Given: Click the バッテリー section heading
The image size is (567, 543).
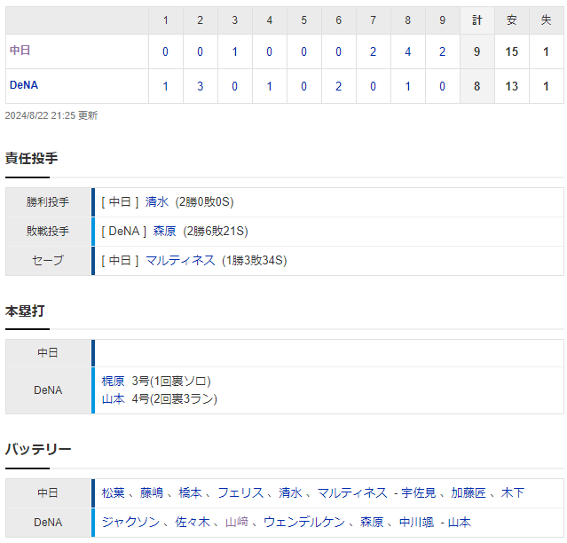Looking at the screenshot, I should click(38, 449).
